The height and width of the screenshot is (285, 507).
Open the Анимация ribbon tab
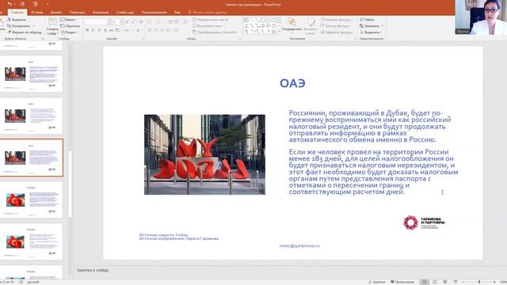(101, 13)
